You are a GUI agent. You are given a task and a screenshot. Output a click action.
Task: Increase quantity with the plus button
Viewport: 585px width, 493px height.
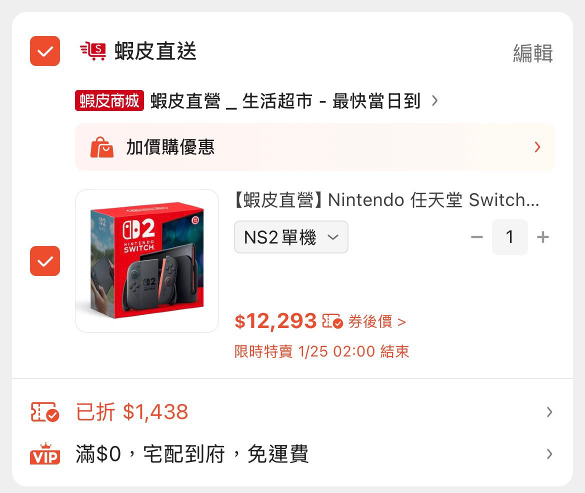point(542,237)
